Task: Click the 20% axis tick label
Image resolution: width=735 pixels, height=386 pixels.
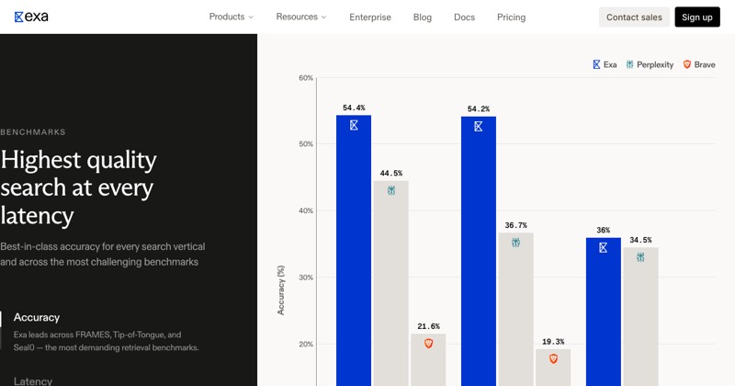Action: click(x=306, y=344)
